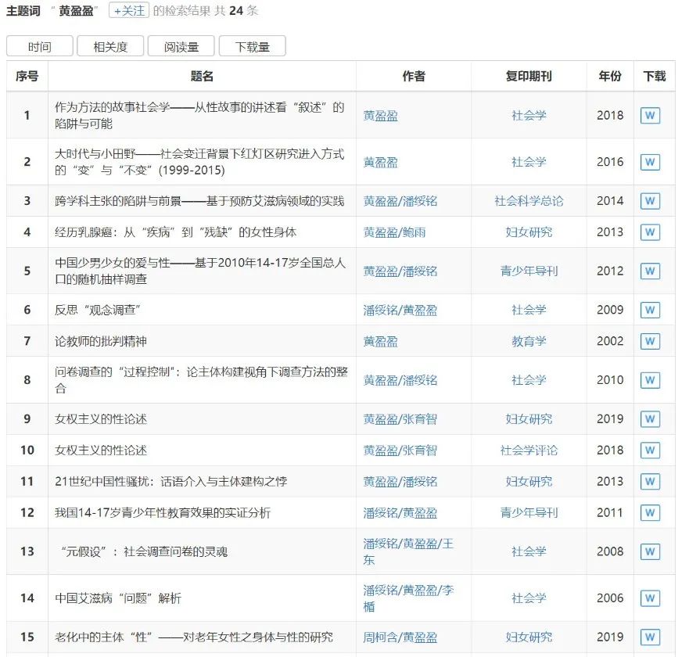Image resolution: width=689 pixels, height=657 pixels.
Task: Download Word file for row 8
Action: (650, 379)
